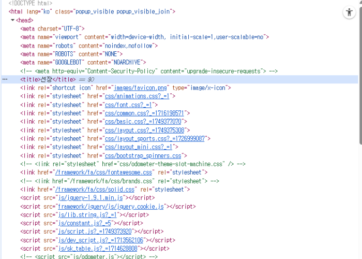
Task: Open the js/script.js link
Action: pos(95,232)
